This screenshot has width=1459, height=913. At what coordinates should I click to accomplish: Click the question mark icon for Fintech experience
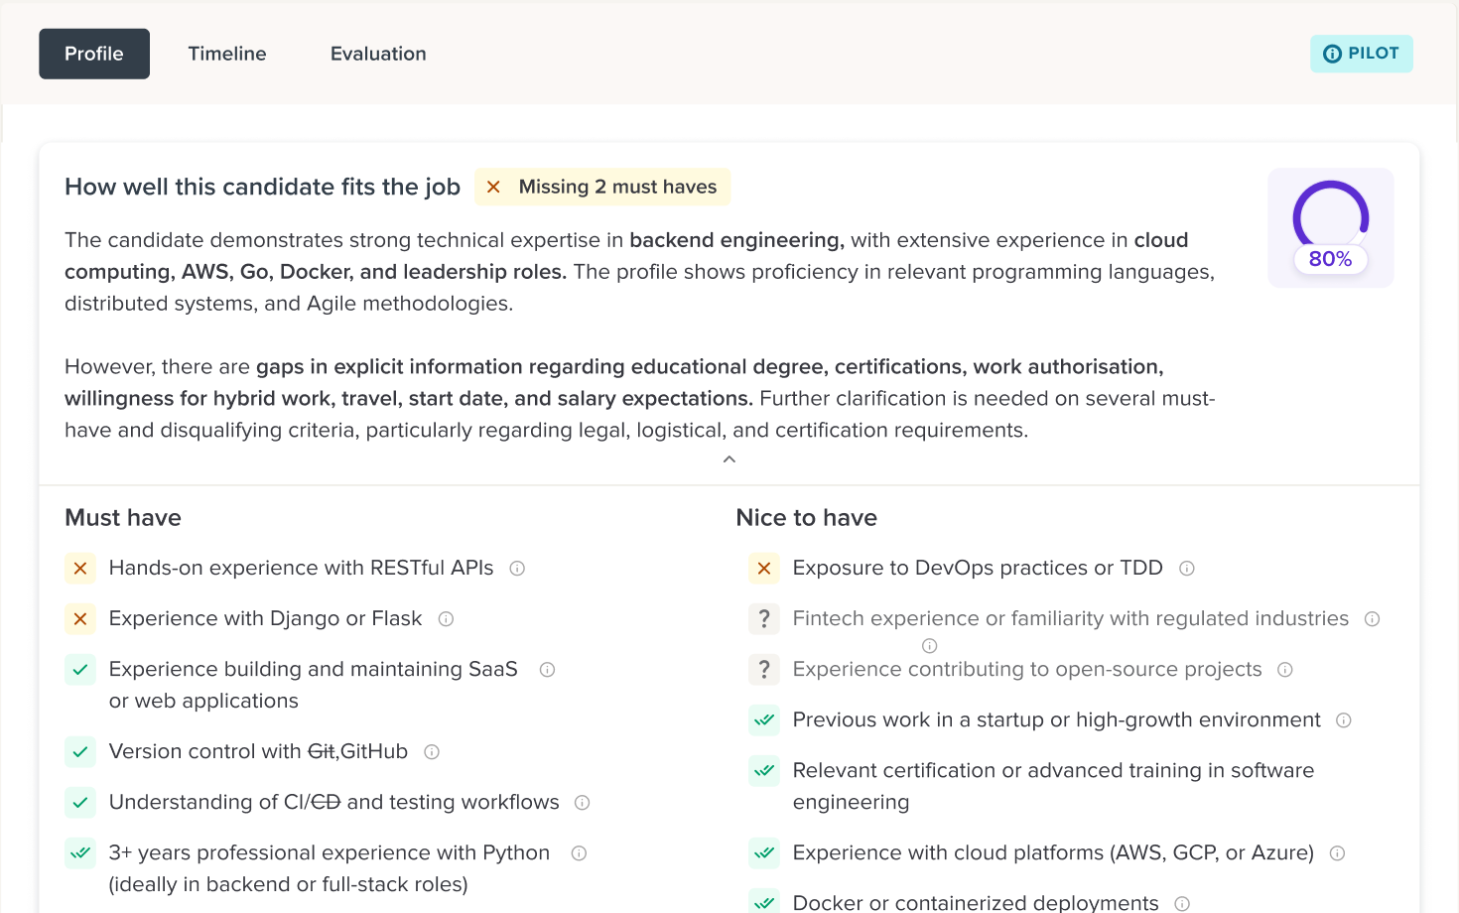[764, 619]
